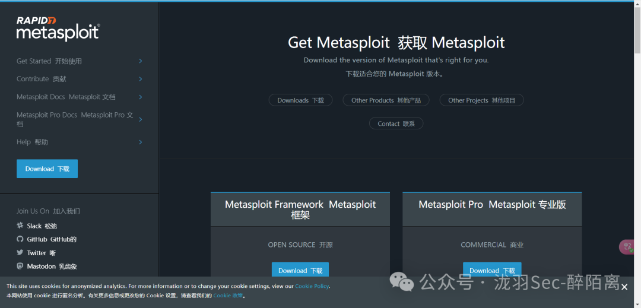The height and width of the screenshot is (308, 641).
Task: Dismiss the cookie banner with X
Action: (624, 288)
